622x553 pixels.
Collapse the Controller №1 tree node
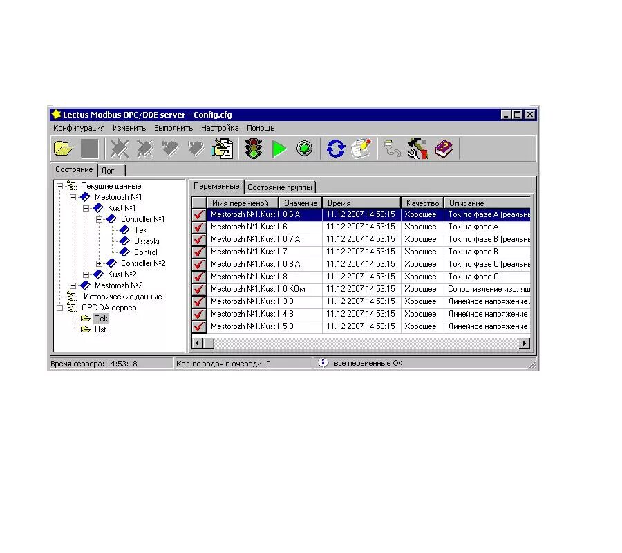(x=99, y=219)
